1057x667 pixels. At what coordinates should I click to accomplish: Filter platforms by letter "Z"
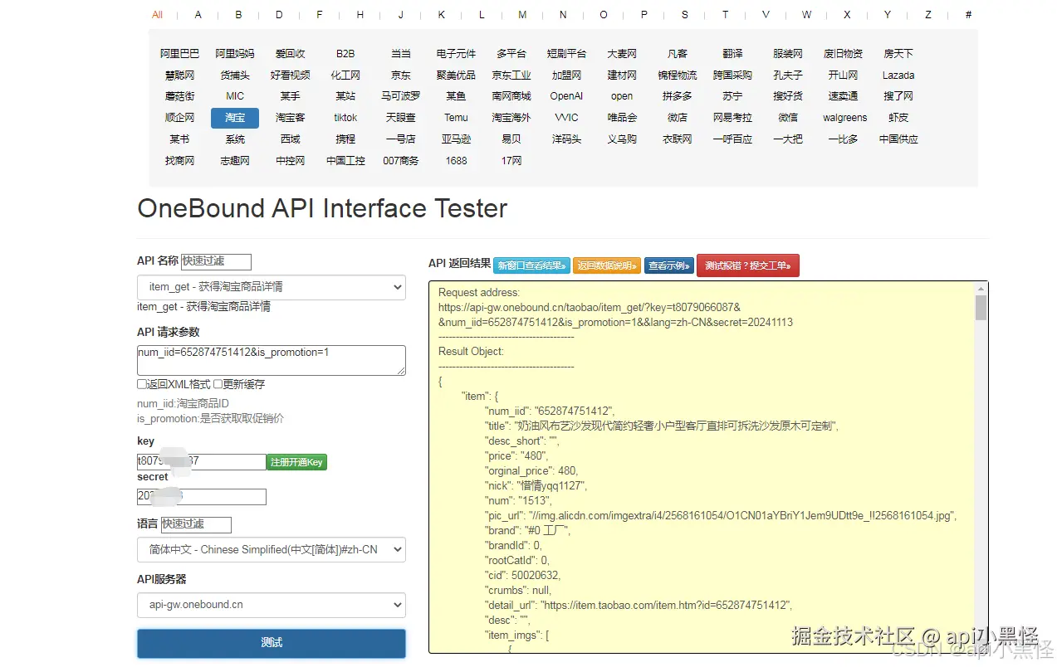click(x=928, y=15)
